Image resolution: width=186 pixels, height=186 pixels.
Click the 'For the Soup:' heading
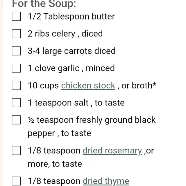[44, 3]
